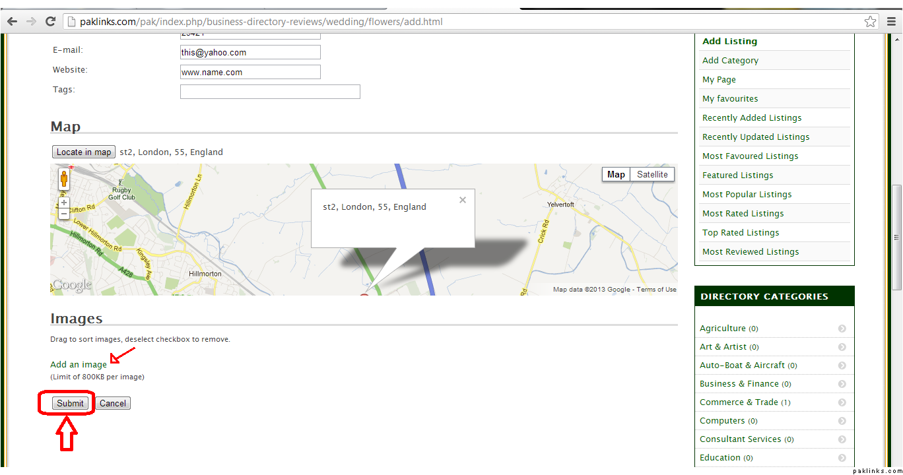Zoom in on the map
Viewport: 903px width, 475px height.
(x=64, y=203)
